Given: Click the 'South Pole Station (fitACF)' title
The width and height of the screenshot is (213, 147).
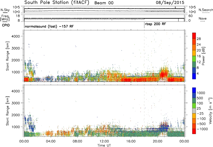Looking at the screenshot, I should (x=57, y=3).
